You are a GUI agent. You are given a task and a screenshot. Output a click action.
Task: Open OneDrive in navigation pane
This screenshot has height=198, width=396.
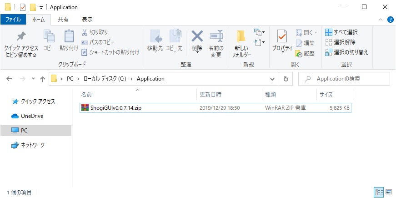(x=32, y=116)
